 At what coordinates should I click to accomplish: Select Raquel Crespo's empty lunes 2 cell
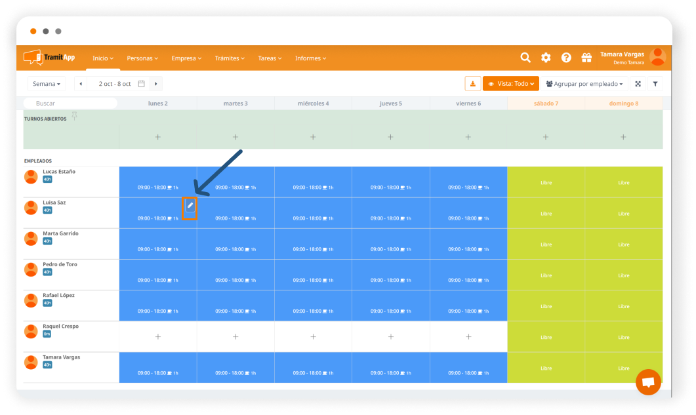(x=157, y=336)
